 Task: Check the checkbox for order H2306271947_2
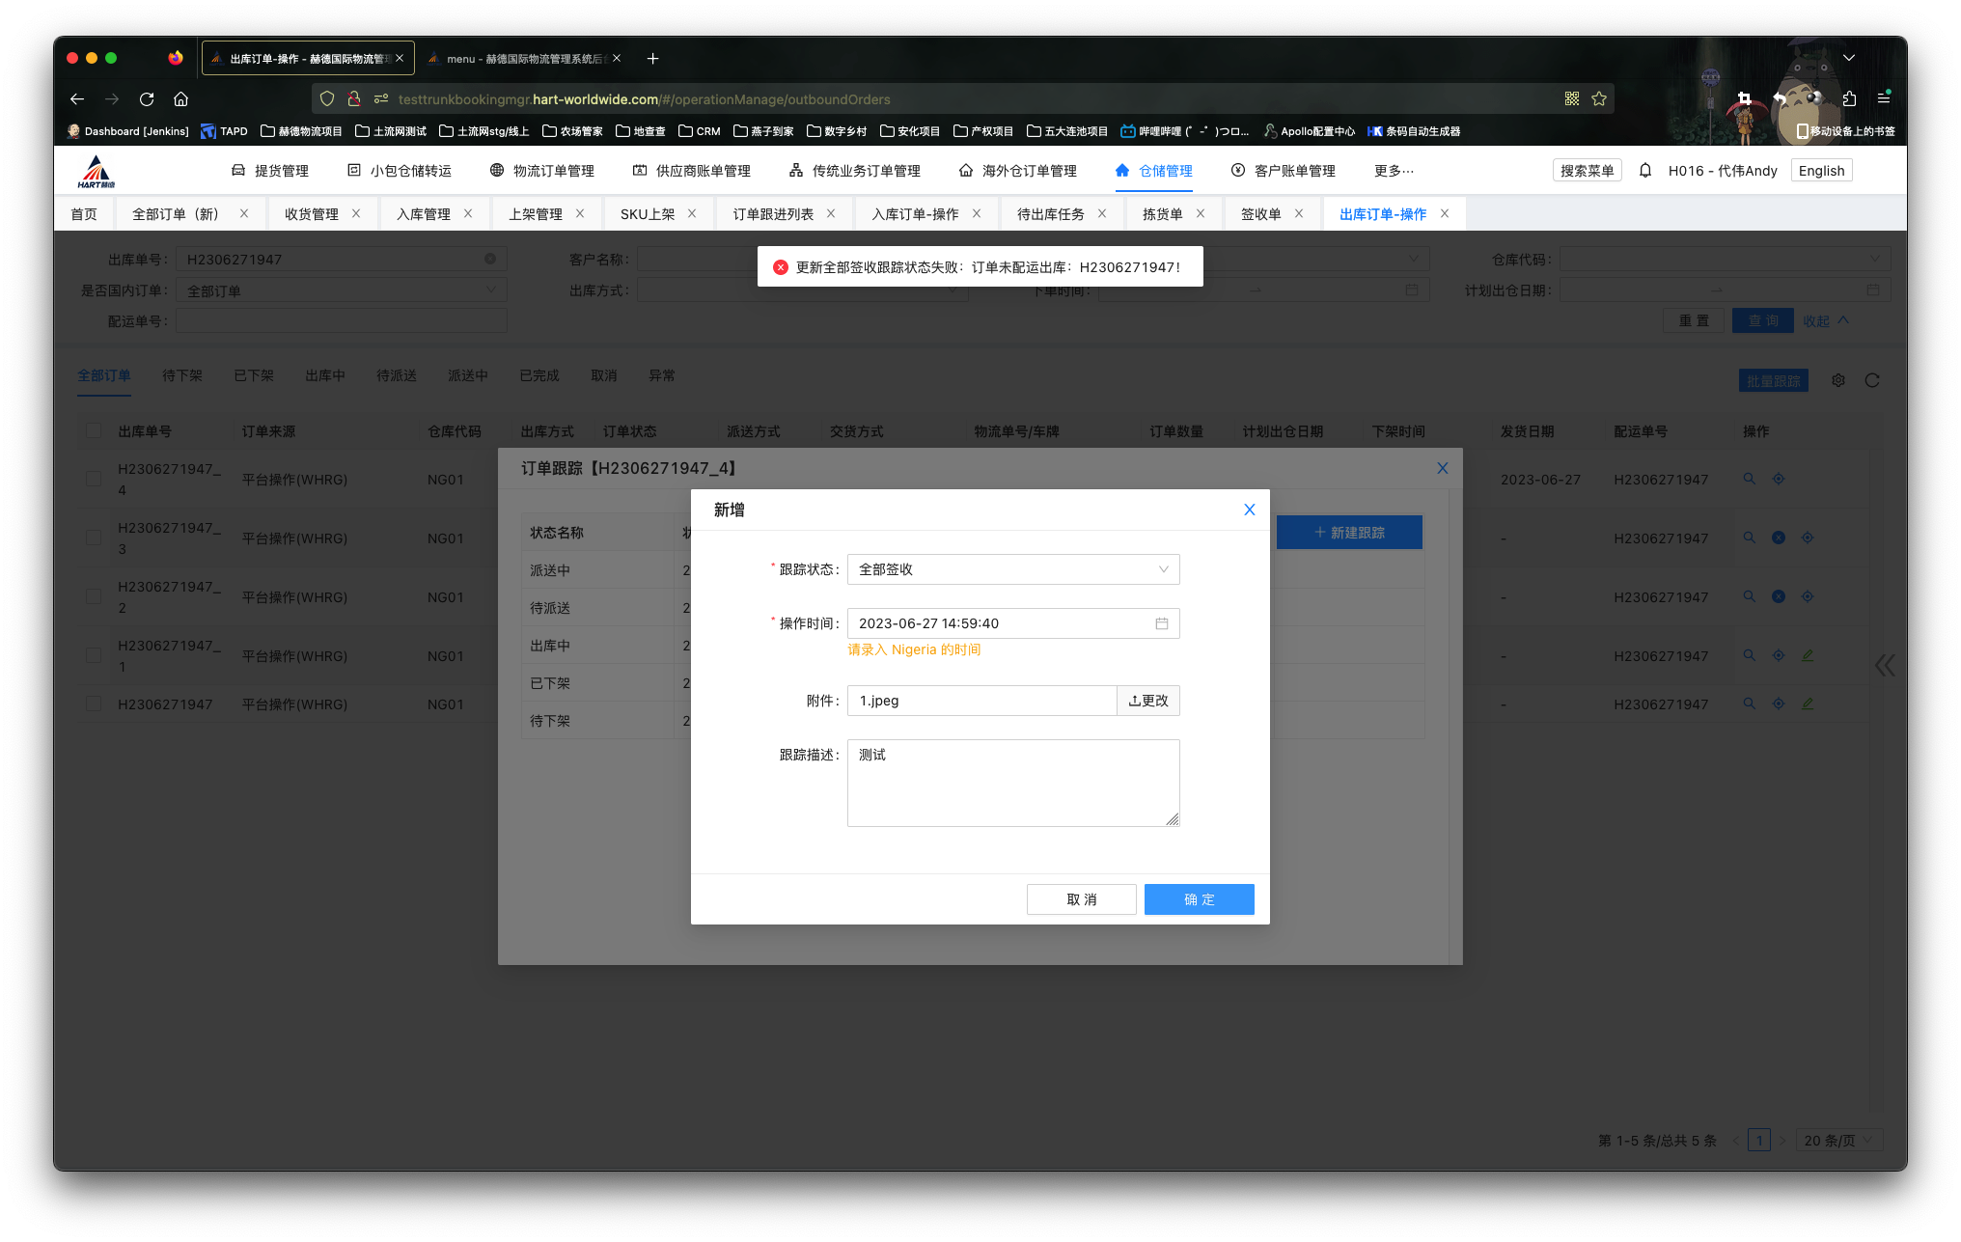94,596
